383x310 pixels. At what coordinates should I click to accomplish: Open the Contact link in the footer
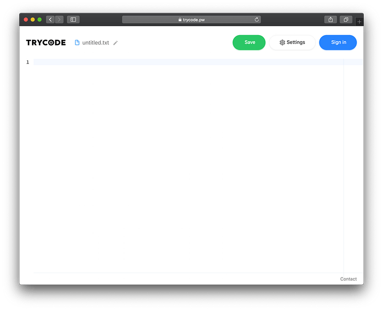pyautogui.click(x=348, y=279)
